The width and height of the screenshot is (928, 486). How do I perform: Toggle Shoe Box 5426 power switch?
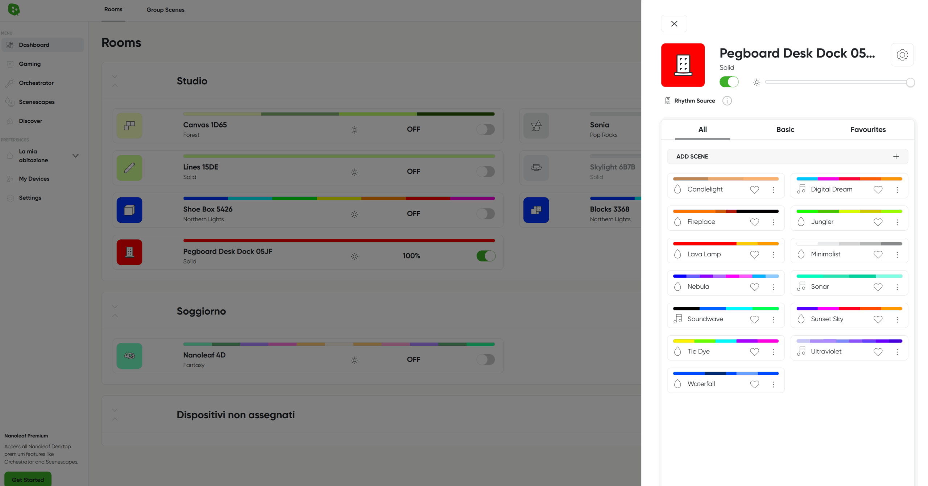point(485,214)
